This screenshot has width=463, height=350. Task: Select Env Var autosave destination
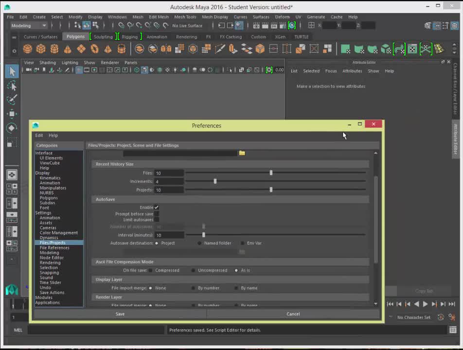pyautogui.click(x=242, y=243)
